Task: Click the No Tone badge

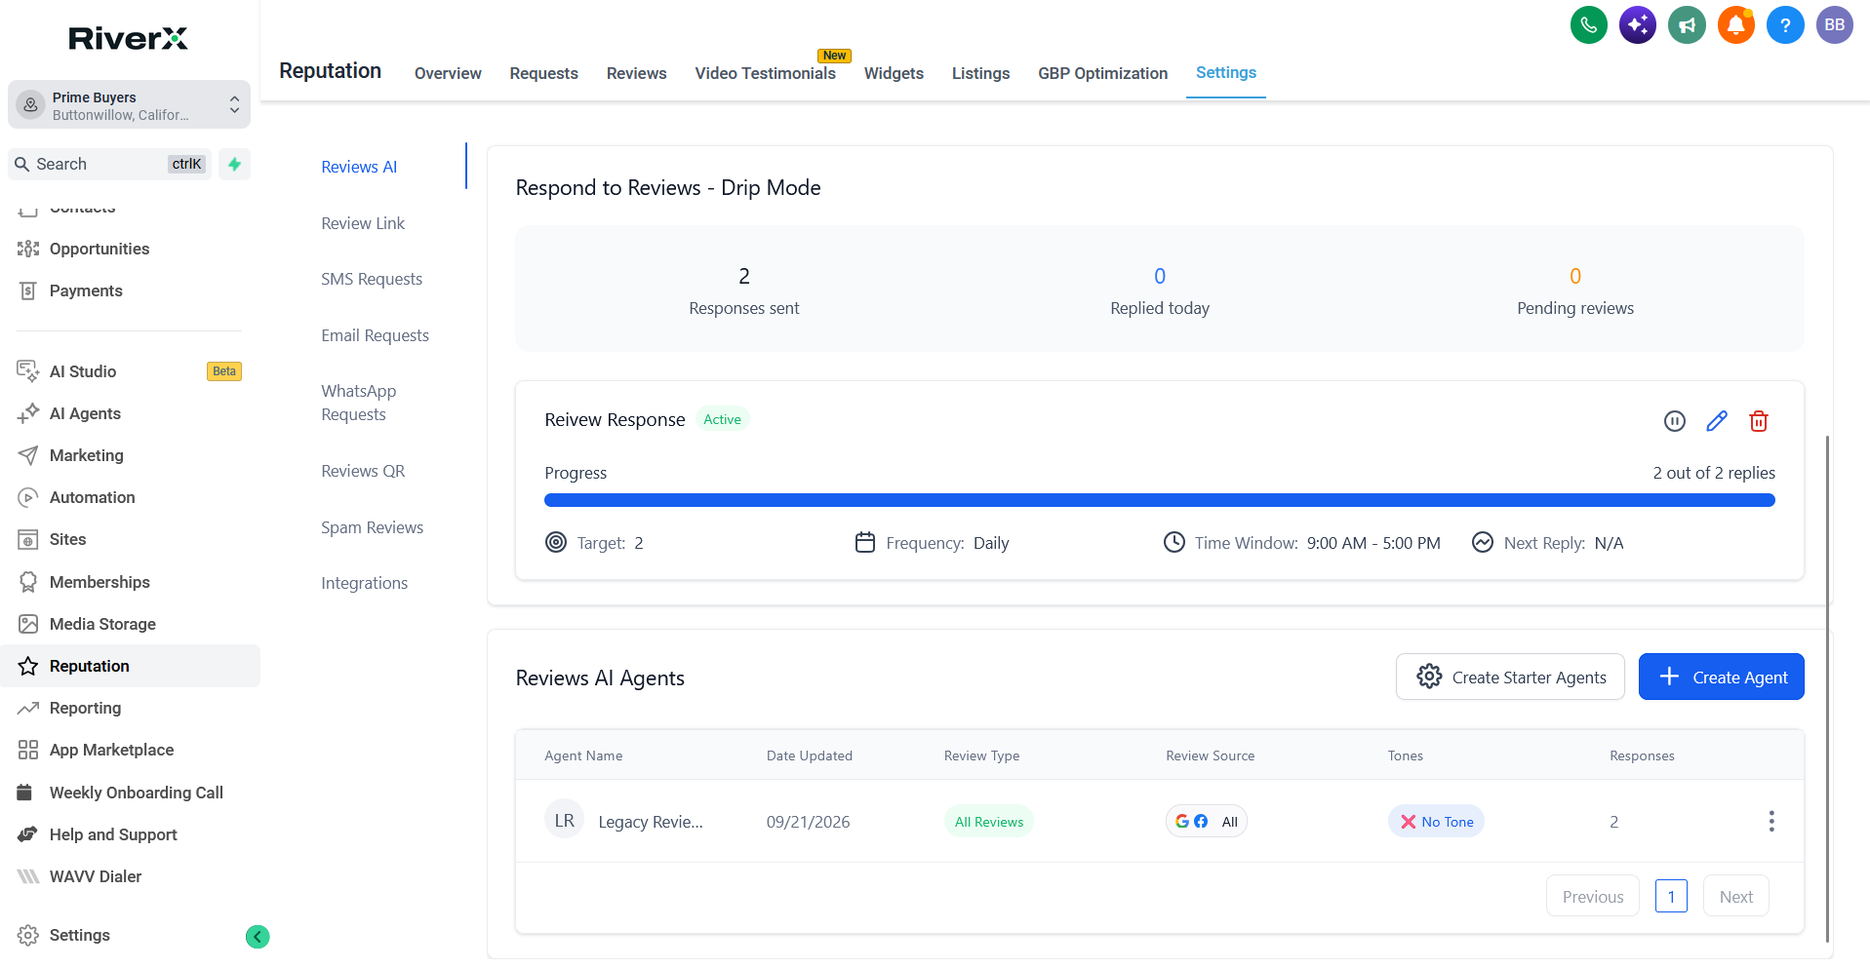Action: [1436, 821]
